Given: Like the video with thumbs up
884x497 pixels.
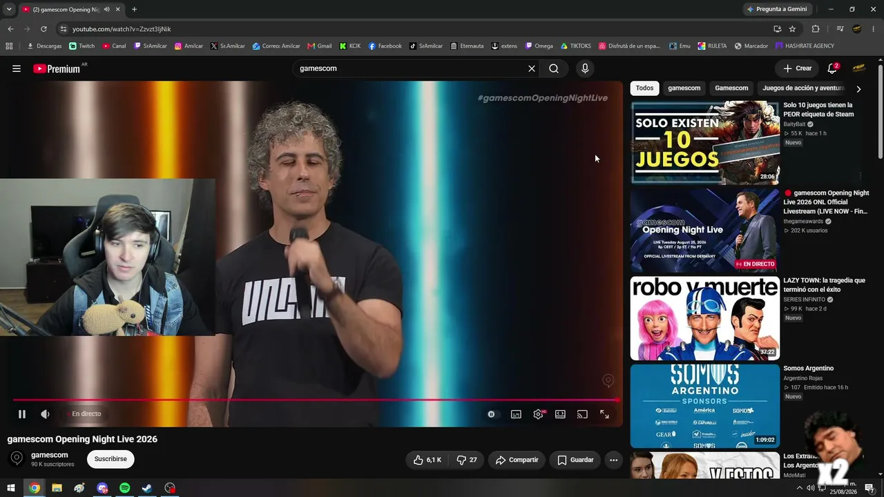Looking at the screenshot, I should click(427, 460).
